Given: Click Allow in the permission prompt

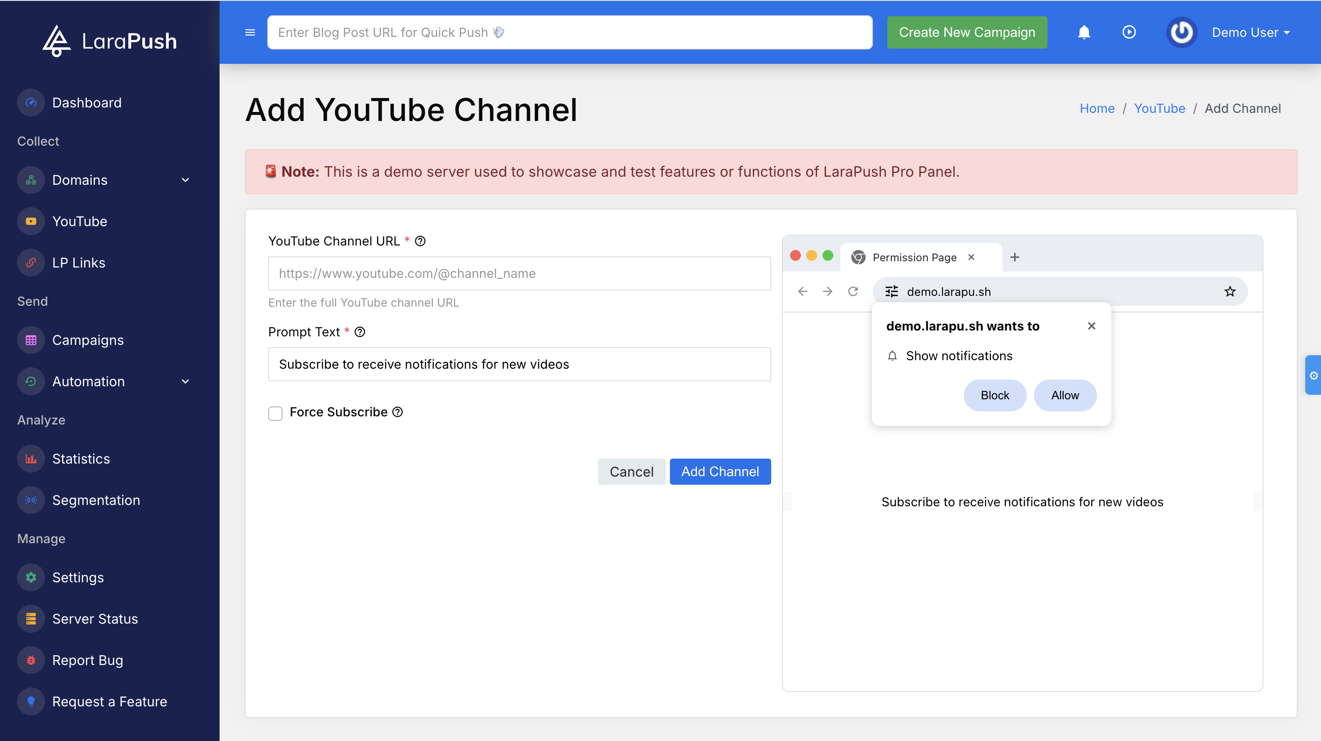Looking at the screenshot, I should point(1065,395).
